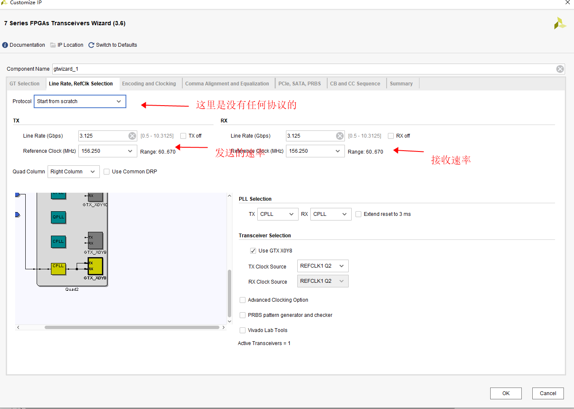Enable Use Common DRP
The width and height of the screenshot is (574, 409).
click(x=107, y=172)
